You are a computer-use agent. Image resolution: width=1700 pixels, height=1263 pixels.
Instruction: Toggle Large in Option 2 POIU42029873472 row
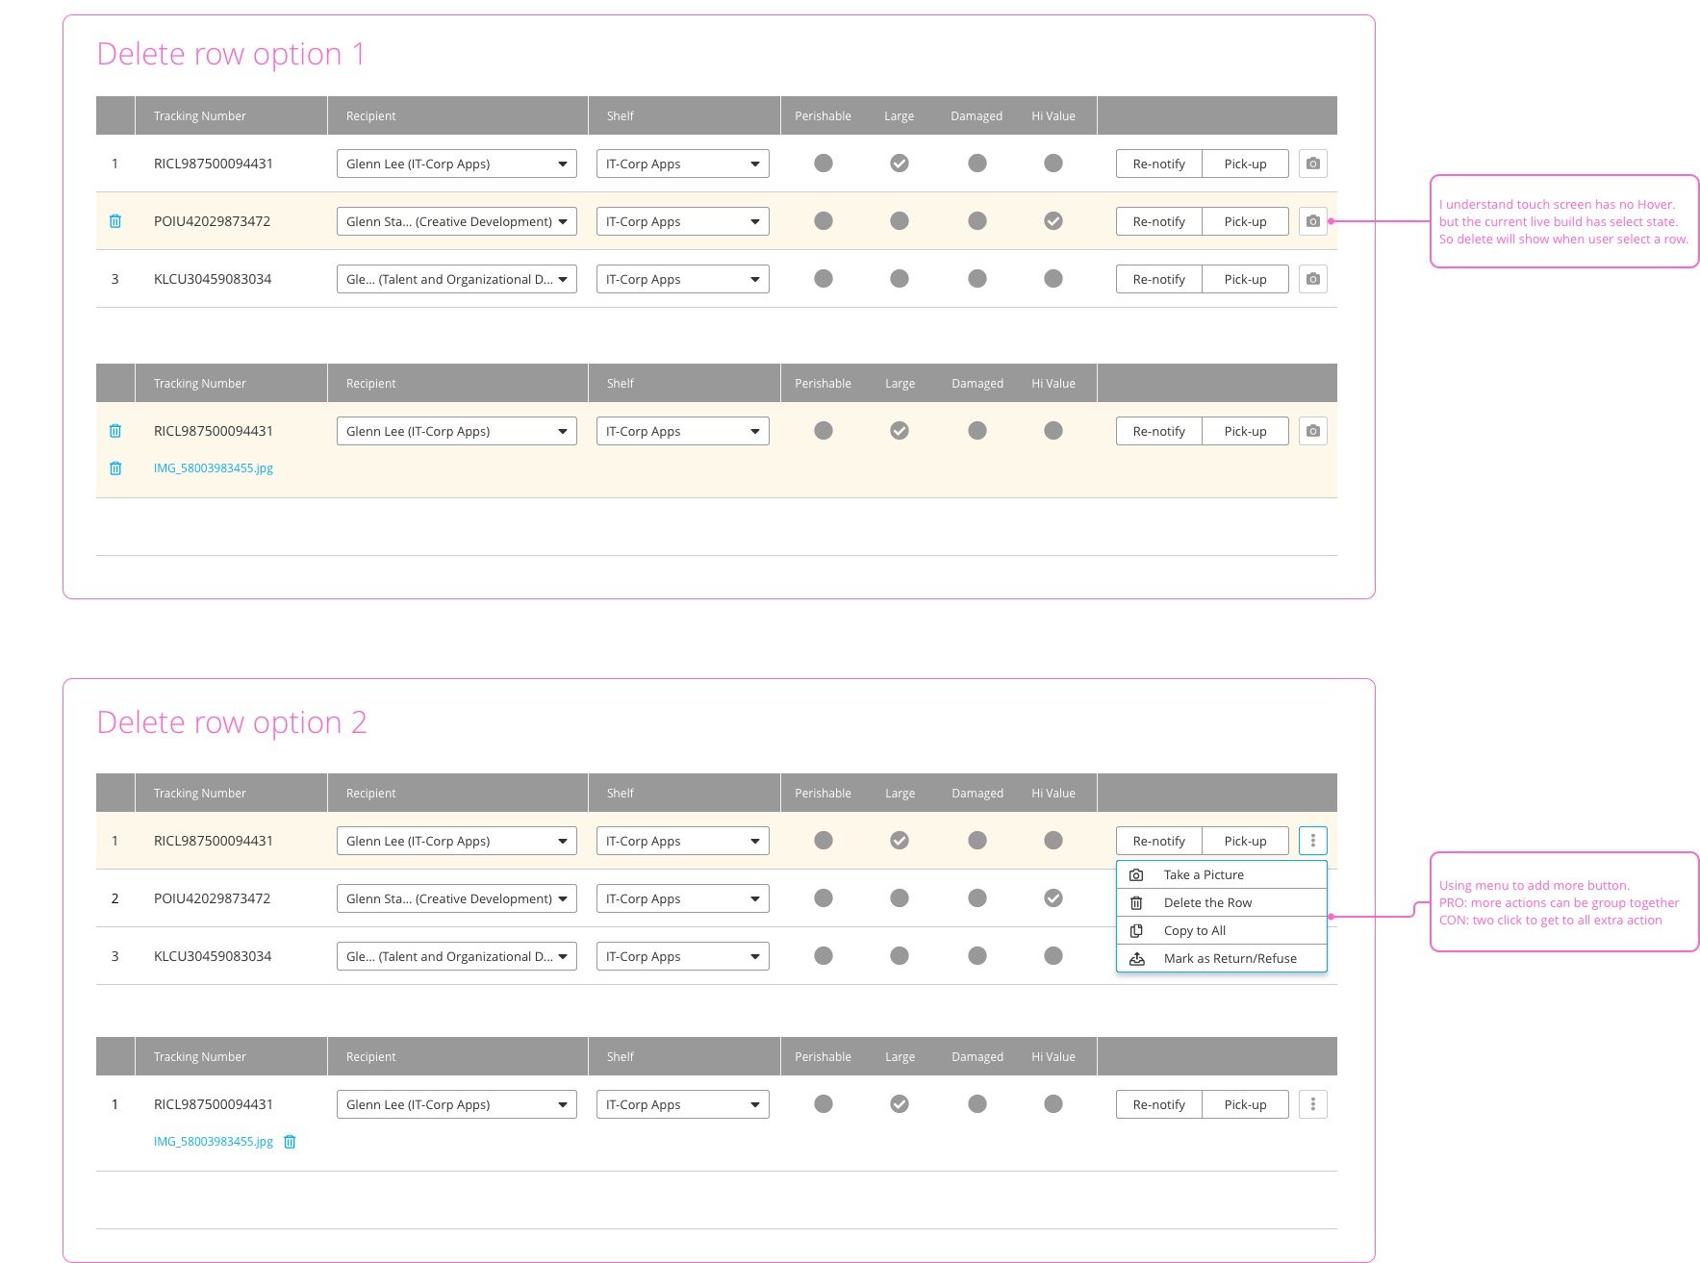pos(900,898)
